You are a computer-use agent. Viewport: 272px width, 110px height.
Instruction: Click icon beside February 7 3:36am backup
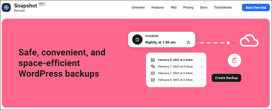point(153,66)
